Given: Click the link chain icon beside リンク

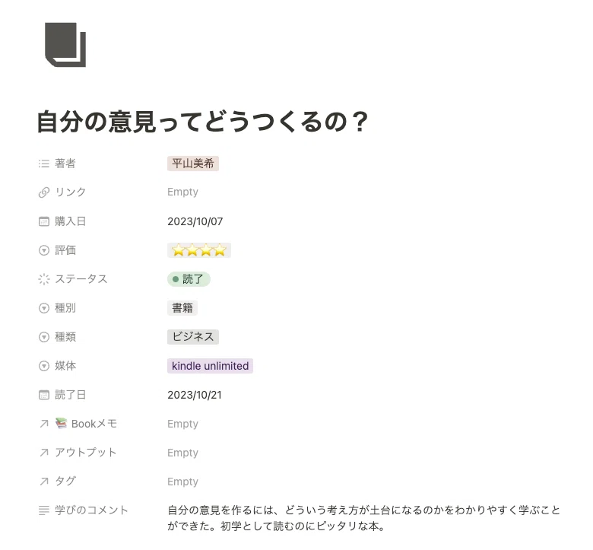Looking at the screenshot, I should [x=44, y=192].
